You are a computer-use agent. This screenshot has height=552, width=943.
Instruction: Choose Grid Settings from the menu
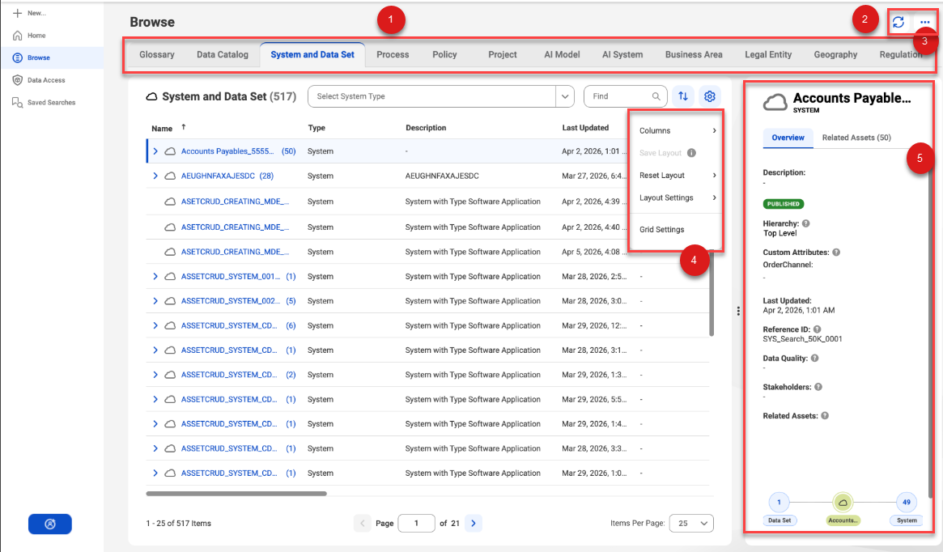click(x=661, y=229)
